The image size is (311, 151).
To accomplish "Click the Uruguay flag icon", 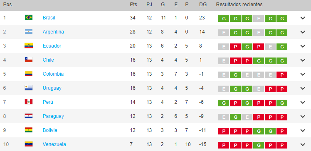I will [x=29, y=88].
